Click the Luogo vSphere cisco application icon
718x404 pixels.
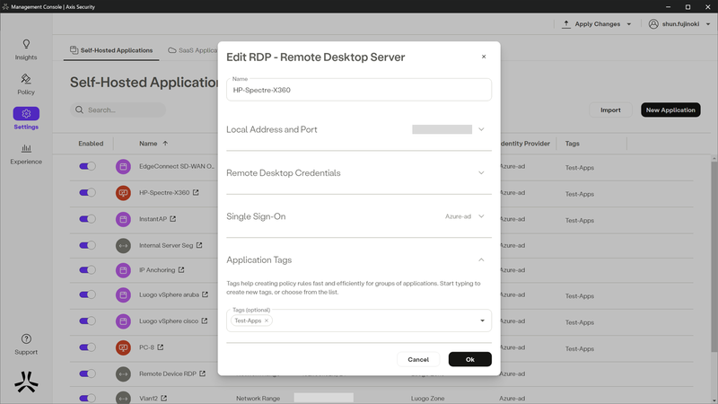(x=123, y=321)
